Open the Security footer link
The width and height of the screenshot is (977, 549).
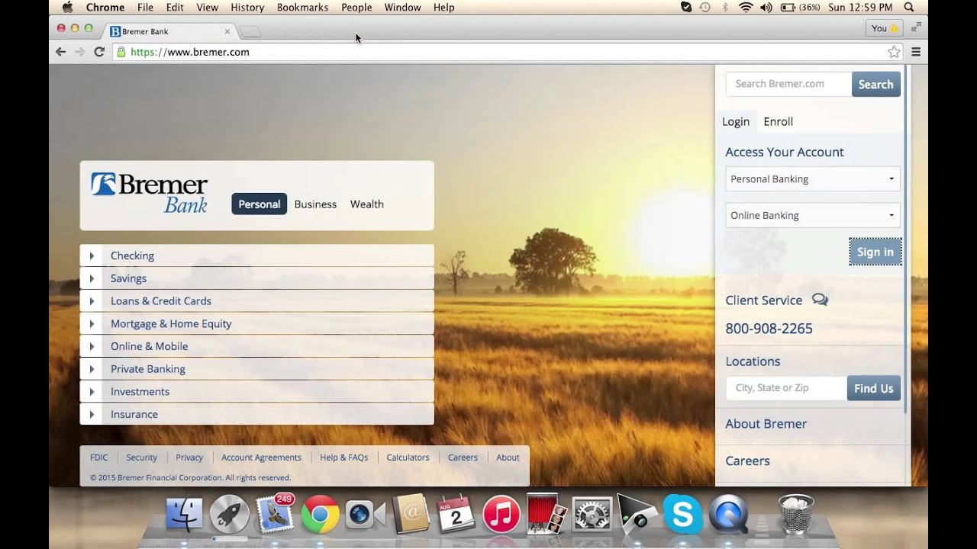coord(141,457)
